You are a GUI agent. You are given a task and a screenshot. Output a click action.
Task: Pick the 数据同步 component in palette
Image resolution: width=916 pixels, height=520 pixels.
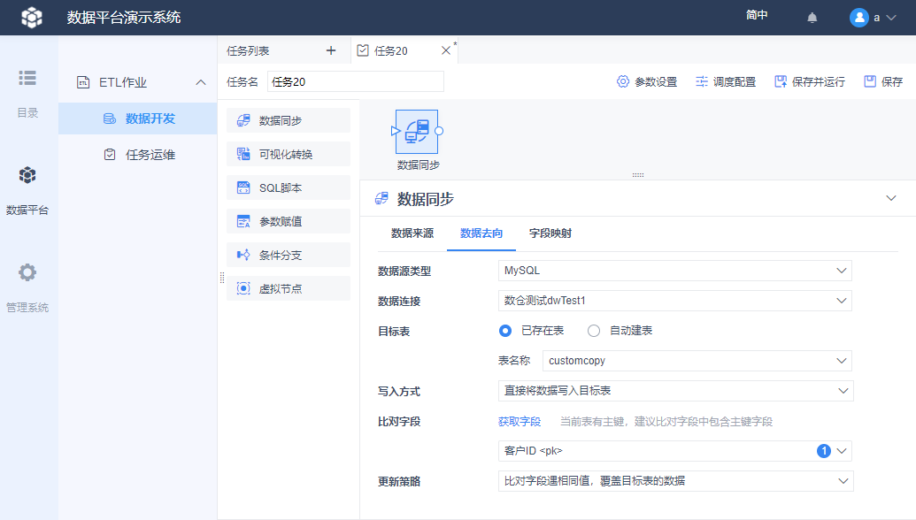tap(289, 121)
